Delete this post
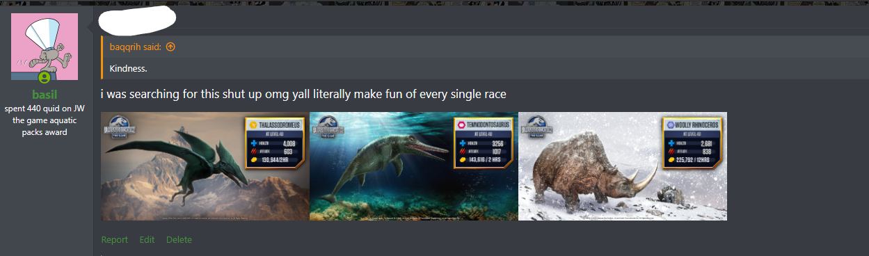This screenshot has height=256, width=869. (x=179, y=239)
